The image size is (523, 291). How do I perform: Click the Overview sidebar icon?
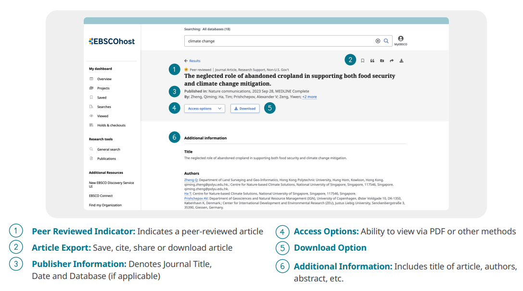[x=91, y=79]
